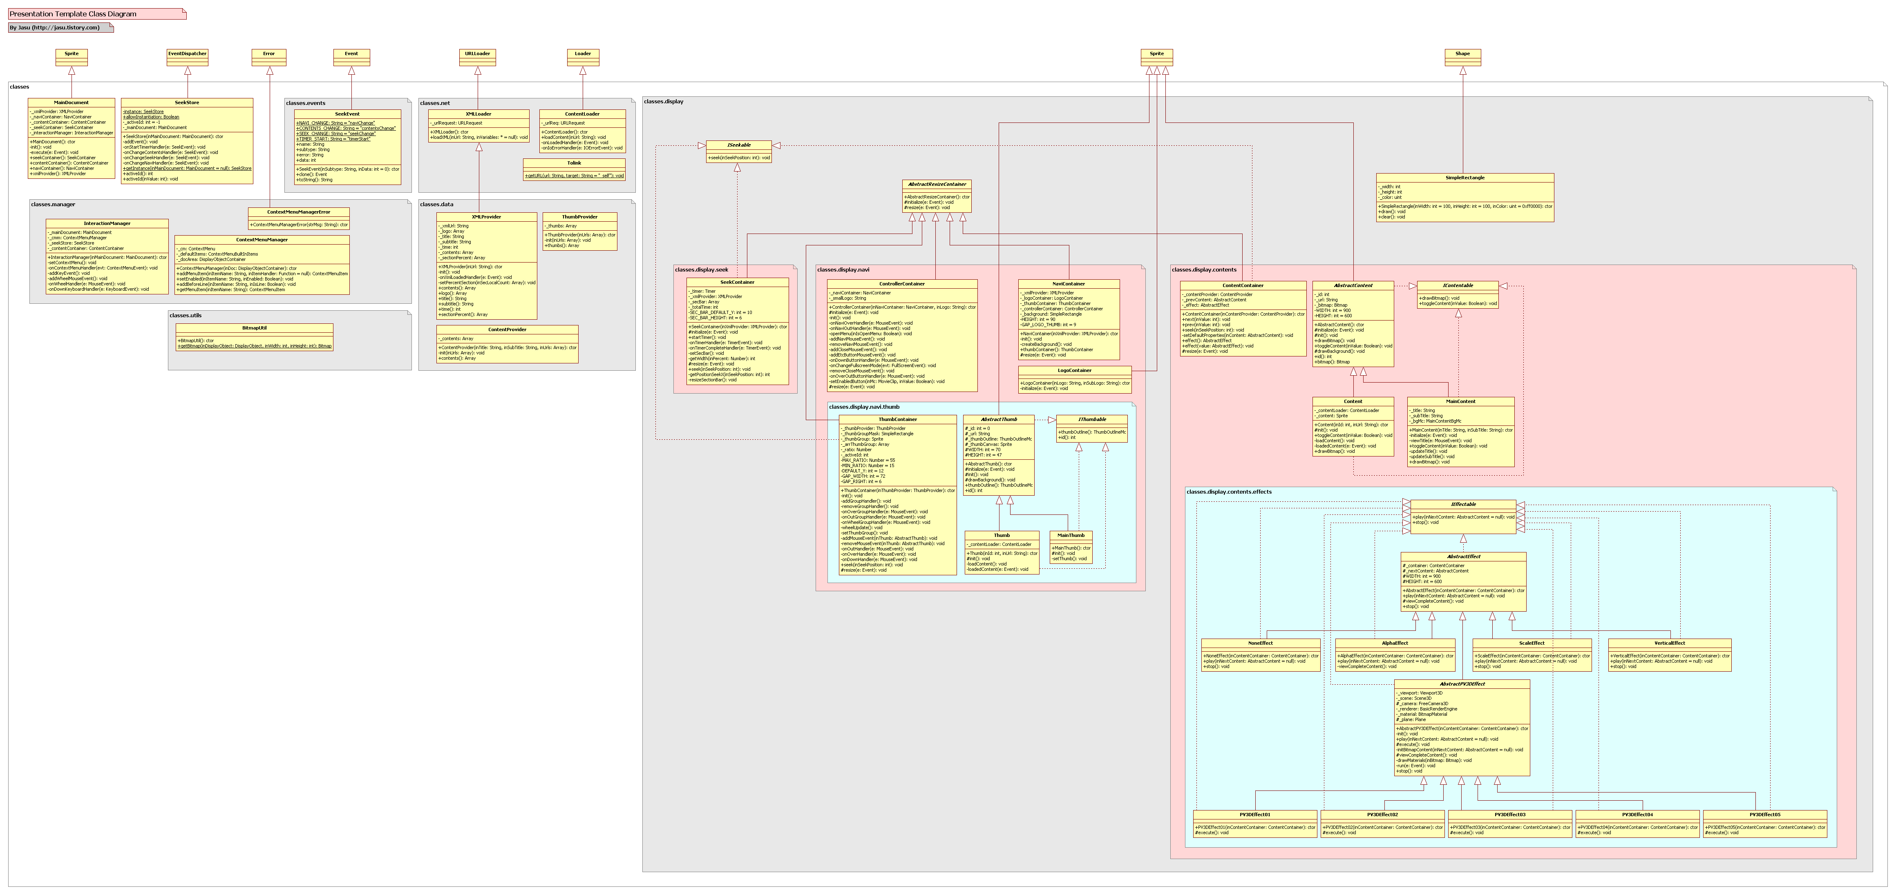Click the 'classes.utils' package label

click(186, 316)
